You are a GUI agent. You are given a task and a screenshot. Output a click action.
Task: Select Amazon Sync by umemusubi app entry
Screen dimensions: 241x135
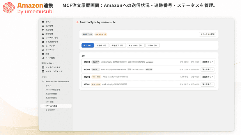click(x=58, y=81)
